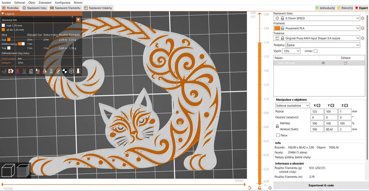
Task: Select Pokročilý mode
Action: coord(345,8)
